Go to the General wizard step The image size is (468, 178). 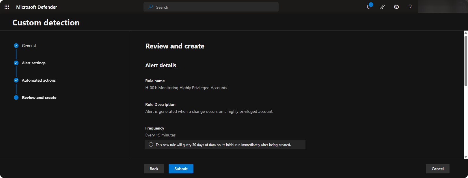[x=29, y=46]
